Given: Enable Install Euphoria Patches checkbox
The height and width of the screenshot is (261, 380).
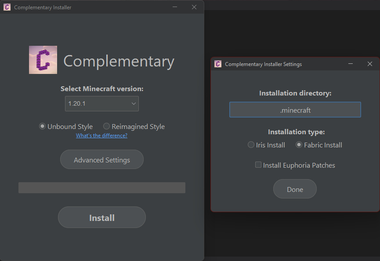Looking at the screenshot, I should click(258, 165).
